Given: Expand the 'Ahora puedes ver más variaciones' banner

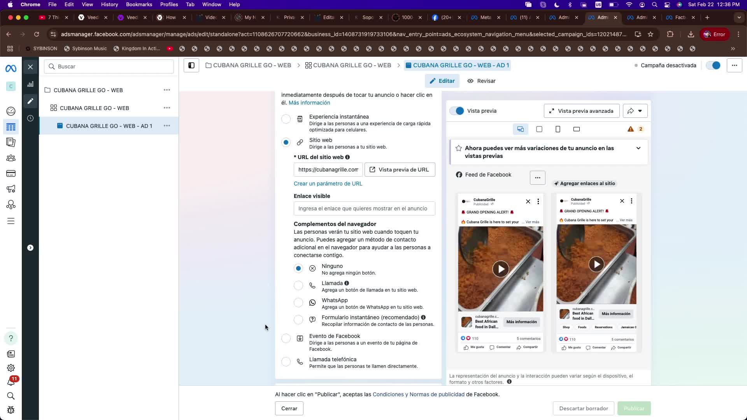Looking at the screenshot, I should (638, 148).
